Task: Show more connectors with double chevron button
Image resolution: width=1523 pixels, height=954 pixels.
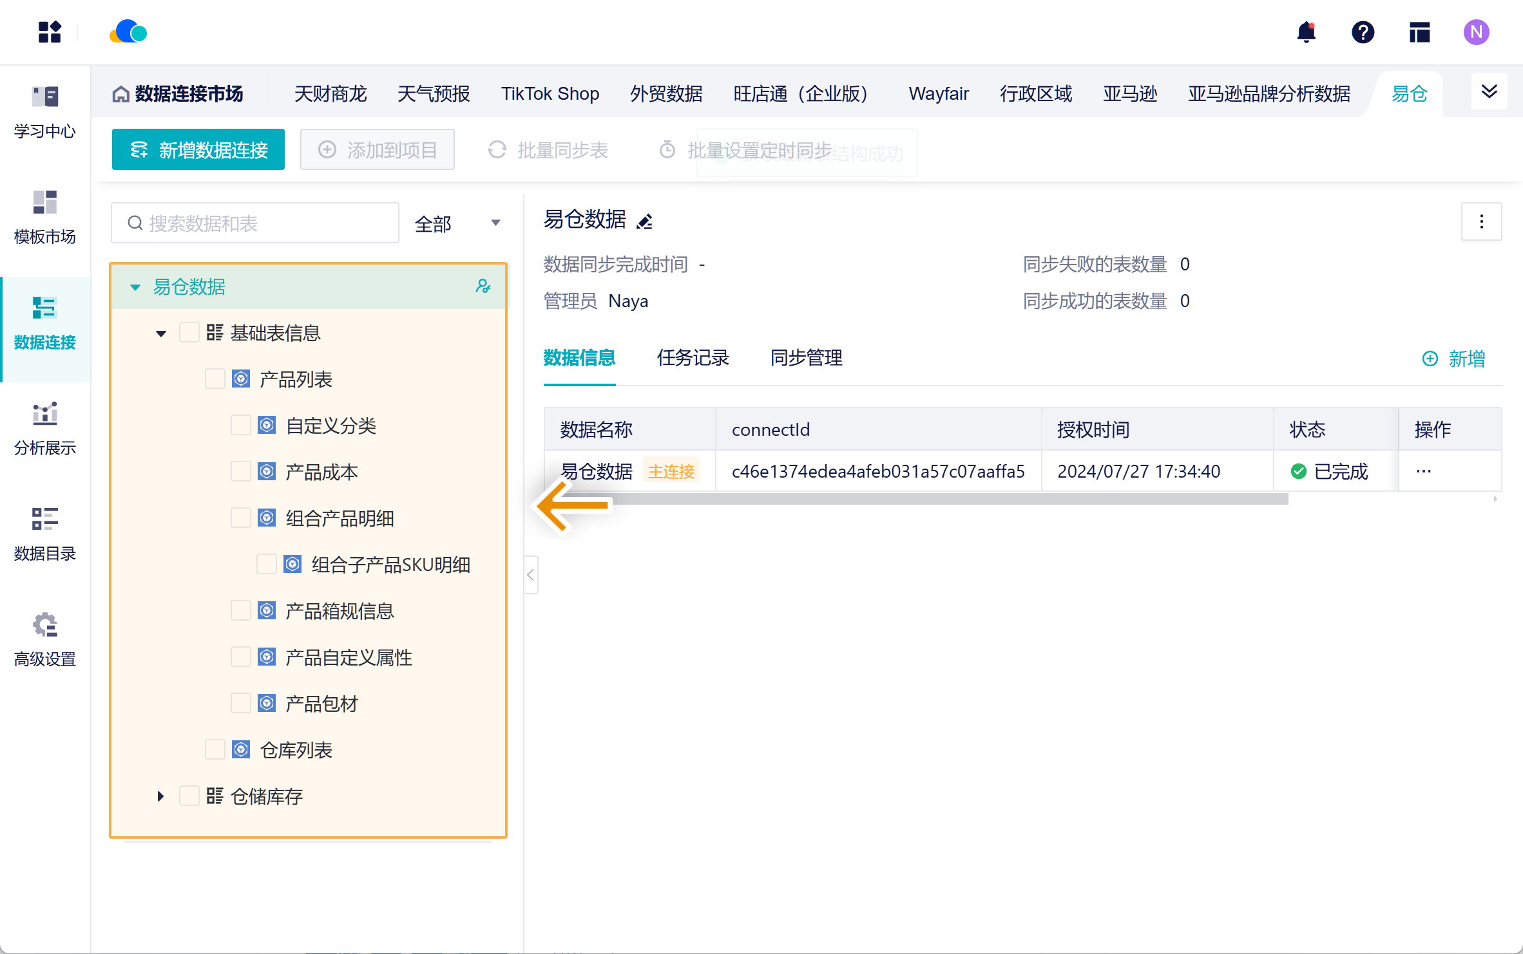Action: 1489,92
